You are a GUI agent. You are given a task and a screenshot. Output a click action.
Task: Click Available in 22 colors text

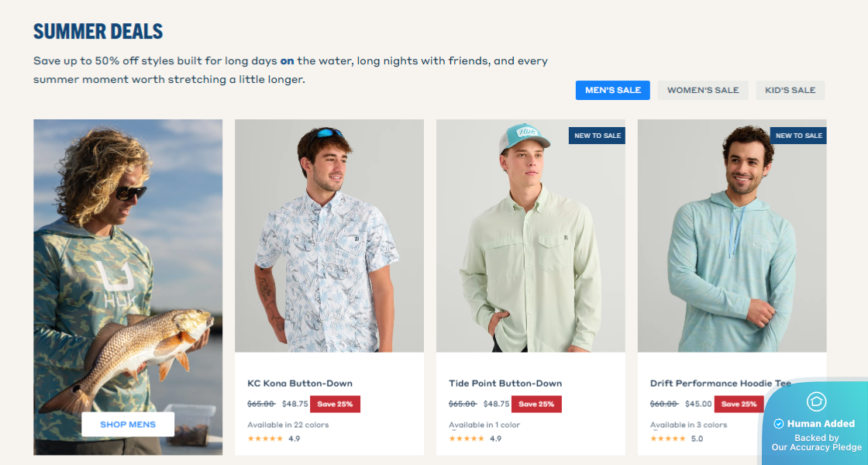pyautogui.click(x=288, y=425)
